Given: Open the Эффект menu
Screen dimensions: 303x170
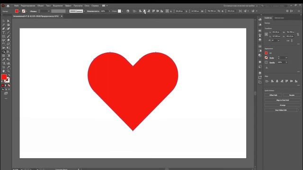Looking at the screenshot, I should click(x=68, y=6).
